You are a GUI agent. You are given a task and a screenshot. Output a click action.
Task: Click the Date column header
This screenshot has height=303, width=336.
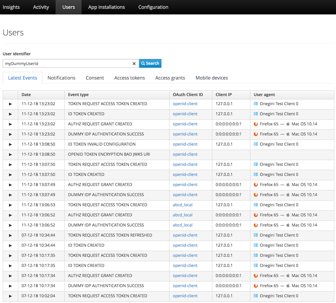[41, 95]
